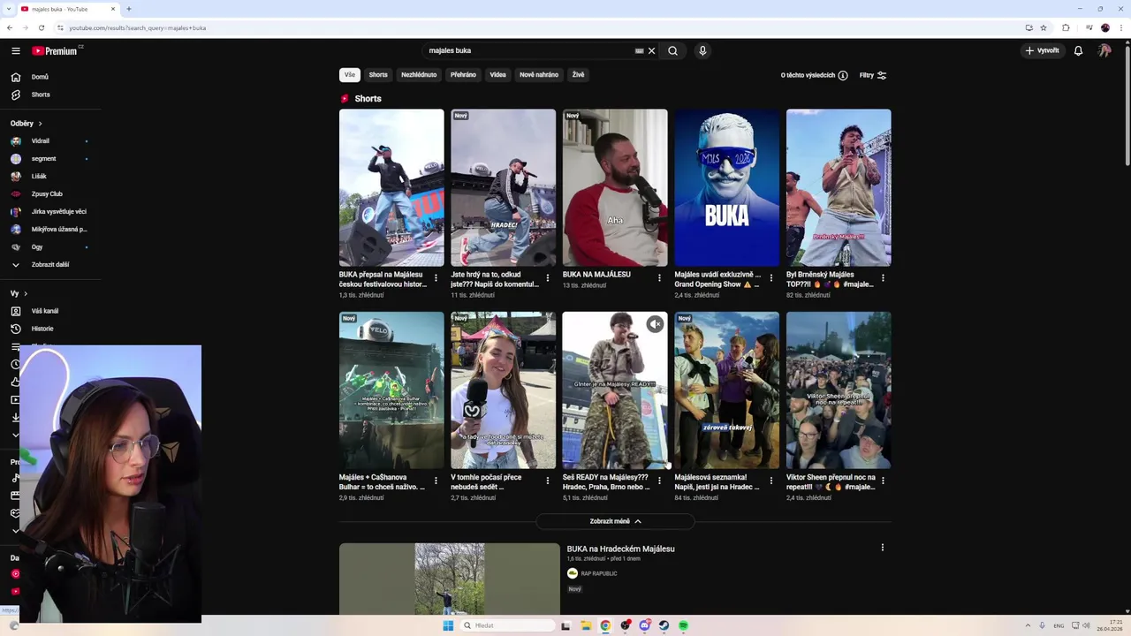Image resolution: width=1131 pixels, height=636 pixels.
Task: Open the account avatar menu
Action: (1104, 50)
